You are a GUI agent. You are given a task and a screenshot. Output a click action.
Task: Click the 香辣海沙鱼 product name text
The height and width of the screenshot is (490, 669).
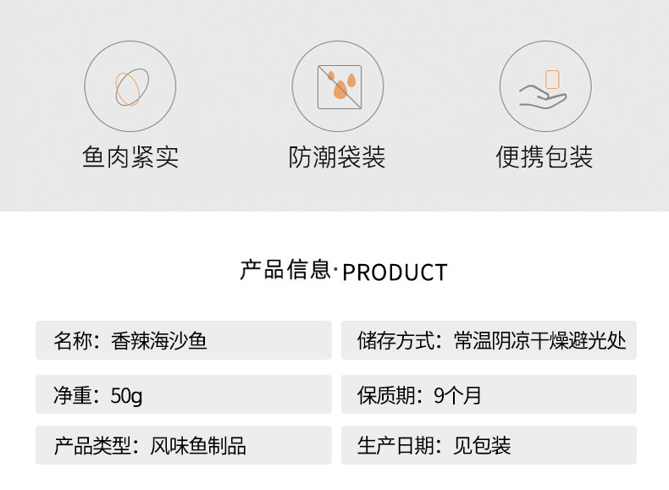(x=159, y=340)
